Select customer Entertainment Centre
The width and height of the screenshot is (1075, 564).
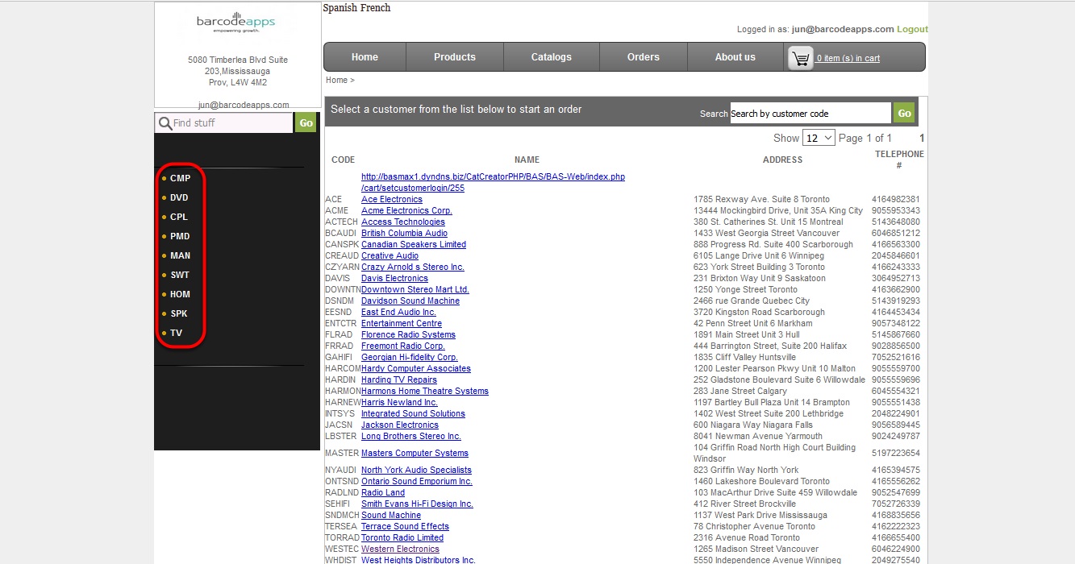402,323
